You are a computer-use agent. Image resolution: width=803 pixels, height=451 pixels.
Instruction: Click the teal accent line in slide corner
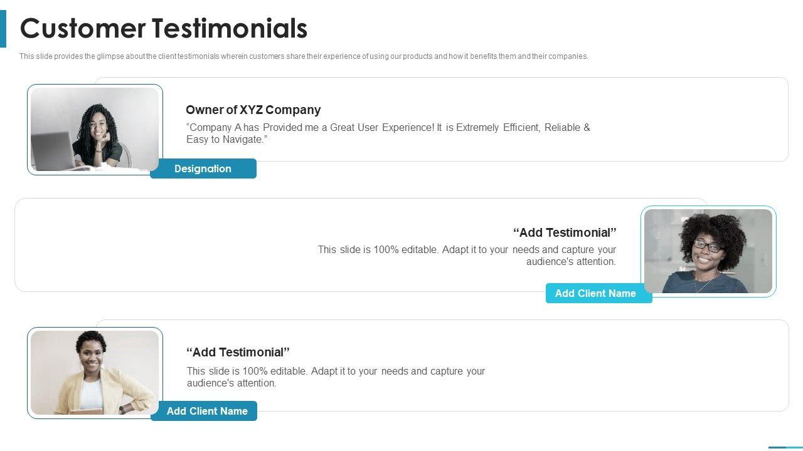[x=785, y=447]
